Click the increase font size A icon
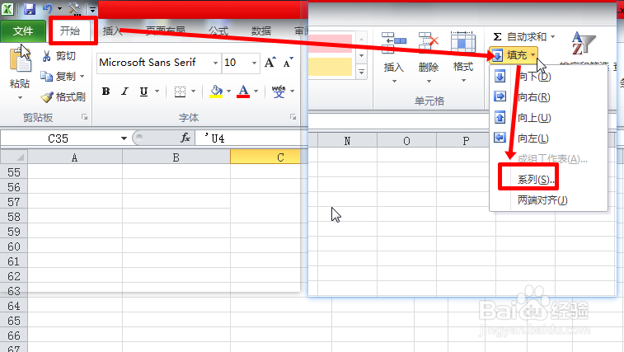Image resolution: width=624 pixels, height=352 pixels. (x=270, y=63)
